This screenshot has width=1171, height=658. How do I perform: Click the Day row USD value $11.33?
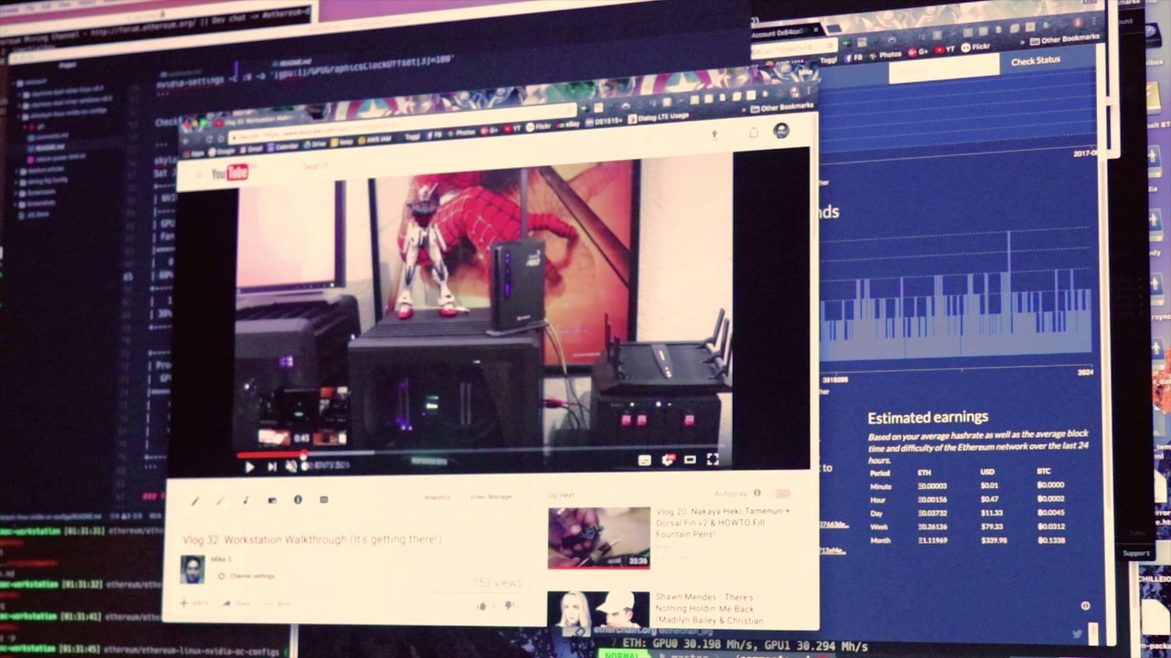pyautogui.click(x=992, y=513)
